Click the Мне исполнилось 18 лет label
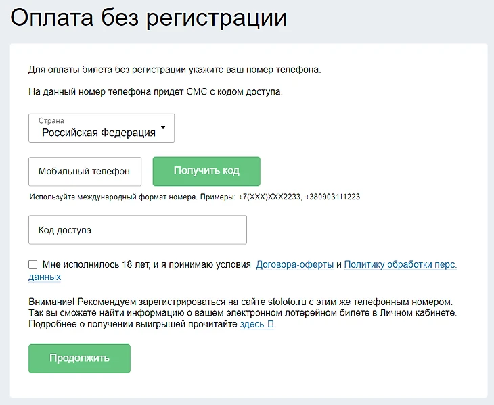Viewport: 494px width, 405px height. pos(146,264)
